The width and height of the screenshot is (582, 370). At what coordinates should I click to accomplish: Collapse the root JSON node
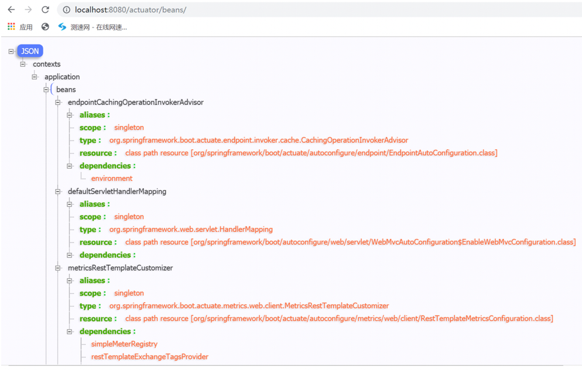click(11, 51)
